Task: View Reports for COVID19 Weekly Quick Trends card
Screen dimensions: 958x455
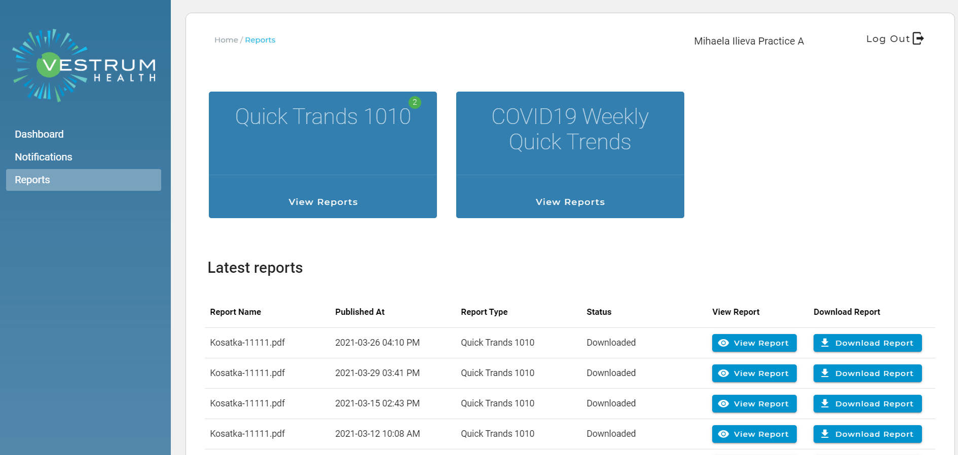Action: 570,202
